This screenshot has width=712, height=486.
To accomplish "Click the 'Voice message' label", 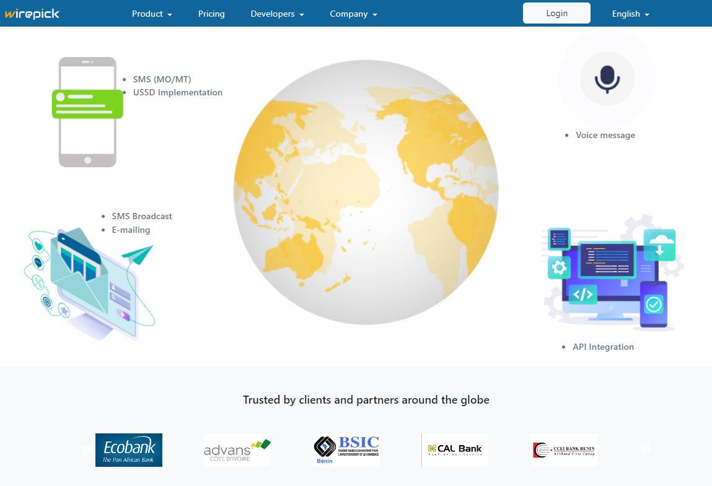I will click(605, 135).
